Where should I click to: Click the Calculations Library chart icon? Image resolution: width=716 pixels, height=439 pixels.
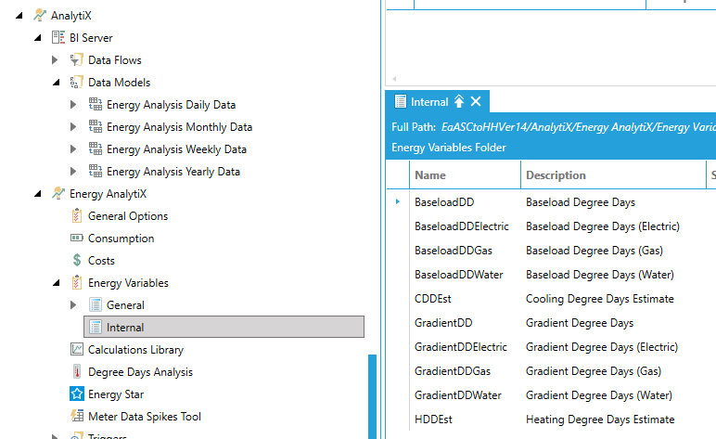(78, 350)
